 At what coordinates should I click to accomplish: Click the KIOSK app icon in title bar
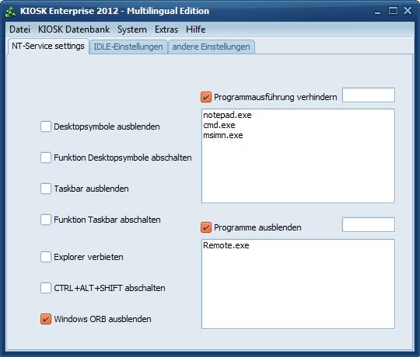[x=10, y=12]
